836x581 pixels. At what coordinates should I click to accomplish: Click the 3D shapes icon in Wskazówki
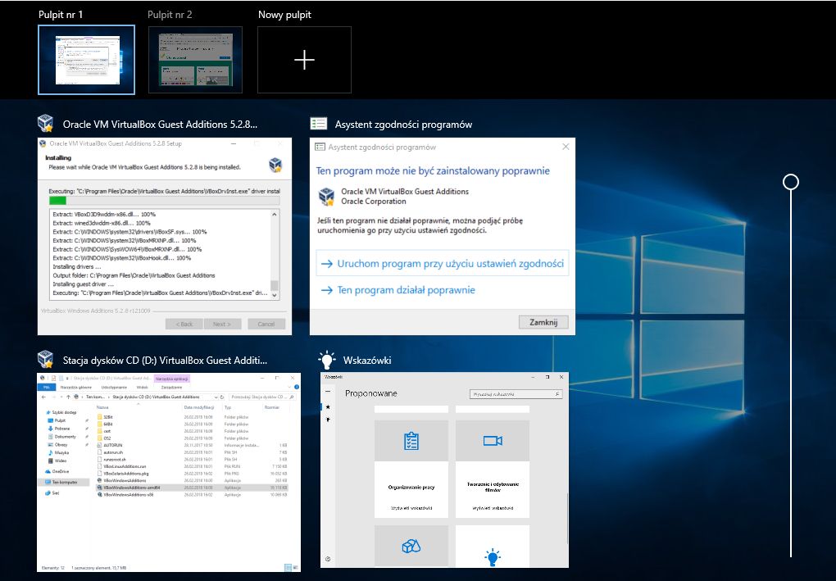pos(411,546)
